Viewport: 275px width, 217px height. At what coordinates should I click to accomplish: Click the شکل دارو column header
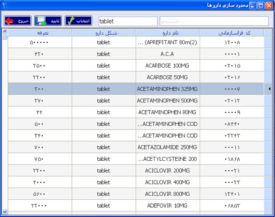click(x=104, y=33)
